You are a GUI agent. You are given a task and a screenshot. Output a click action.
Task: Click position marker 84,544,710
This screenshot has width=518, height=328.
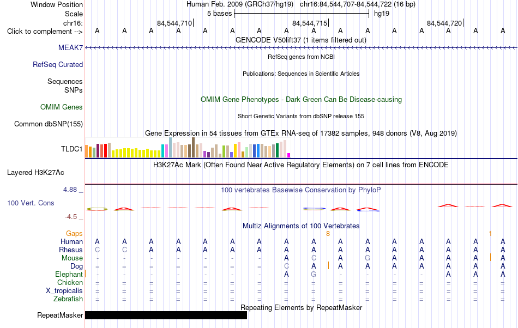tap(174, 23)
